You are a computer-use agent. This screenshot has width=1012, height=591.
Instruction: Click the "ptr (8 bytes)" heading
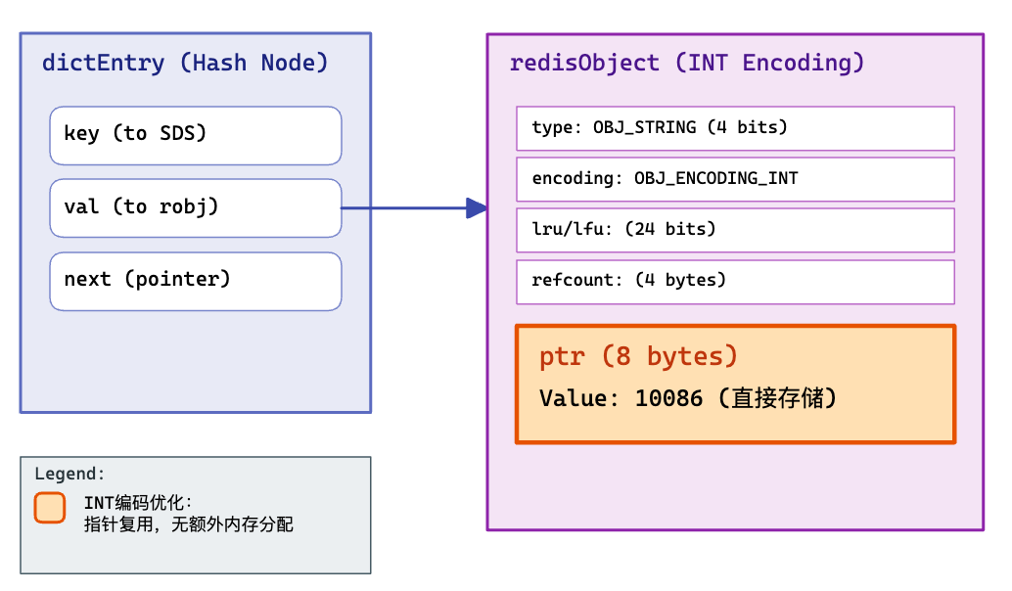[638, 356]
